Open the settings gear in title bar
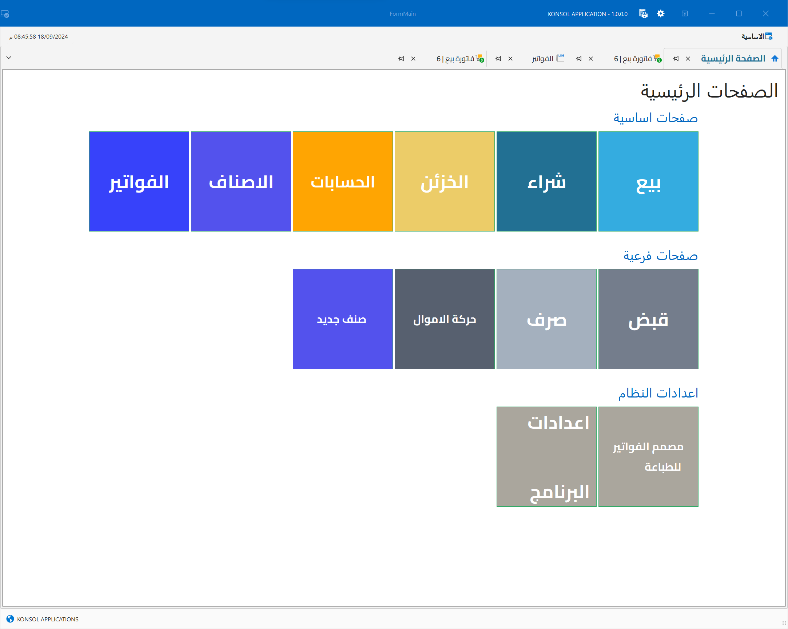 click(x=660, y=13)
